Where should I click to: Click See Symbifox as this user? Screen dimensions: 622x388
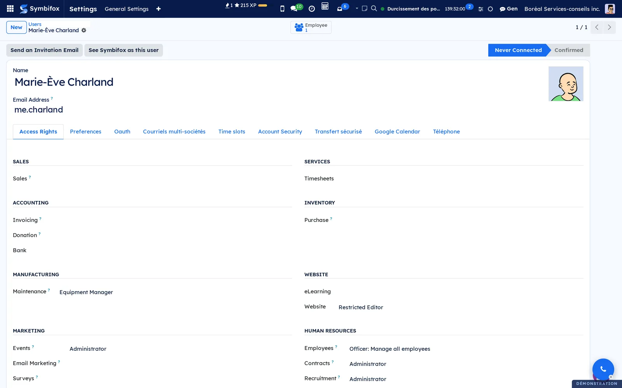tap(124, 50)
